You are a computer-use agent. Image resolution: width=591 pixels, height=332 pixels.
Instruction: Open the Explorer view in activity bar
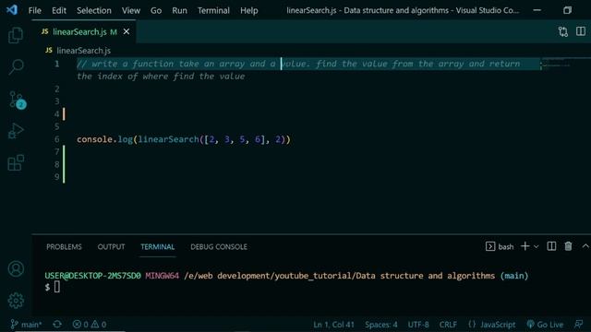tap(16, 35)
